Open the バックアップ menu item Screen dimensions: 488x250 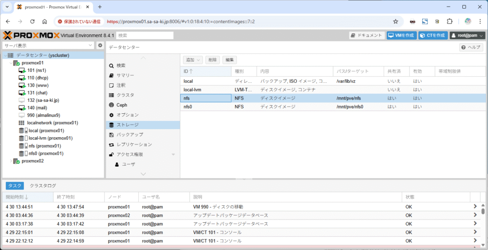143,135
